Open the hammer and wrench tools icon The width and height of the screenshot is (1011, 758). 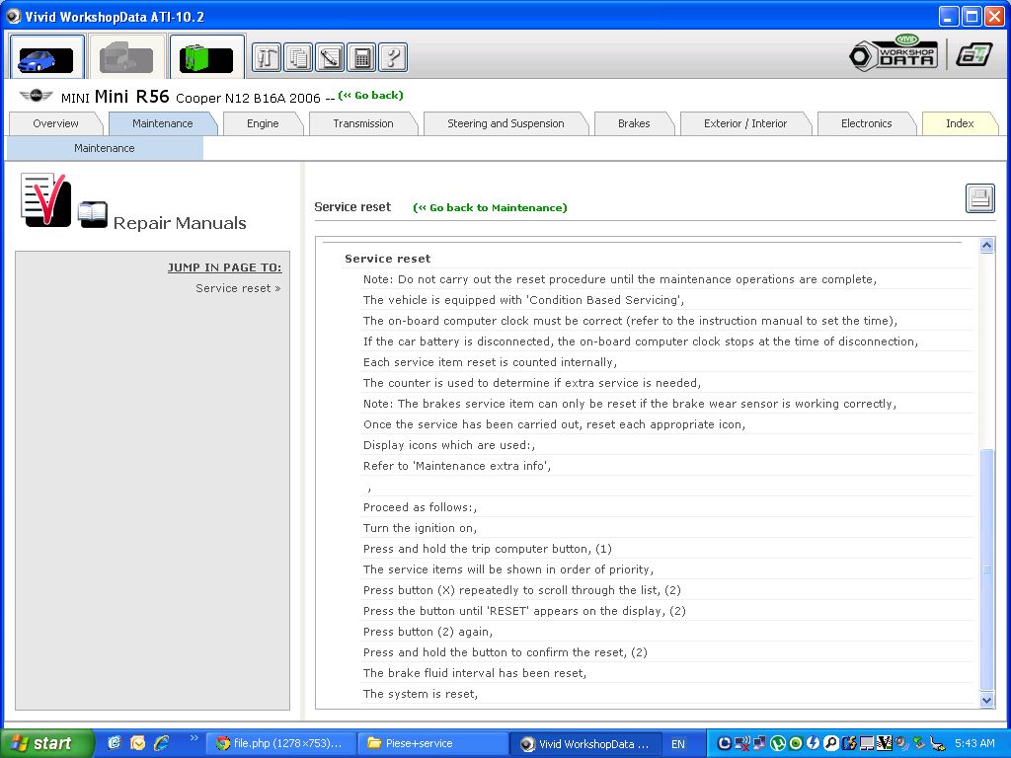tap(267, 57)
